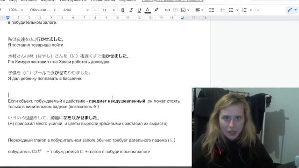Toggle italic formatting
This screenshot has height=168, width=299.
coord(131,10)
